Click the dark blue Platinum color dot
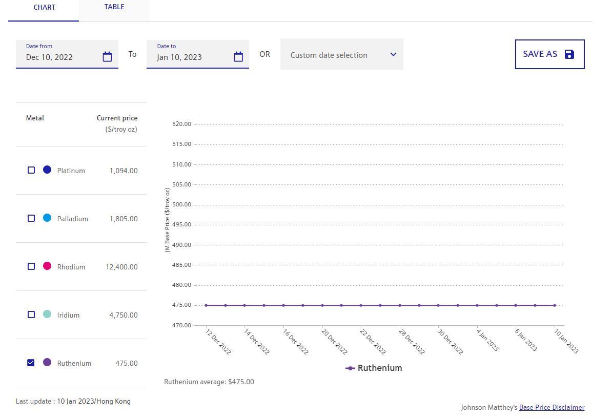The image size is (612, 419). (47, 170)
